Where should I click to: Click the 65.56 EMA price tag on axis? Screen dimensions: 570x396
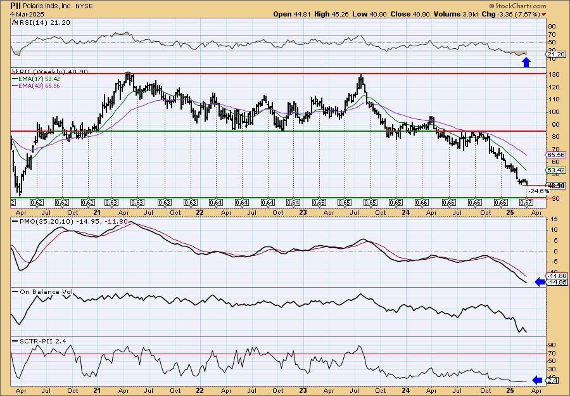coord(555,155)
